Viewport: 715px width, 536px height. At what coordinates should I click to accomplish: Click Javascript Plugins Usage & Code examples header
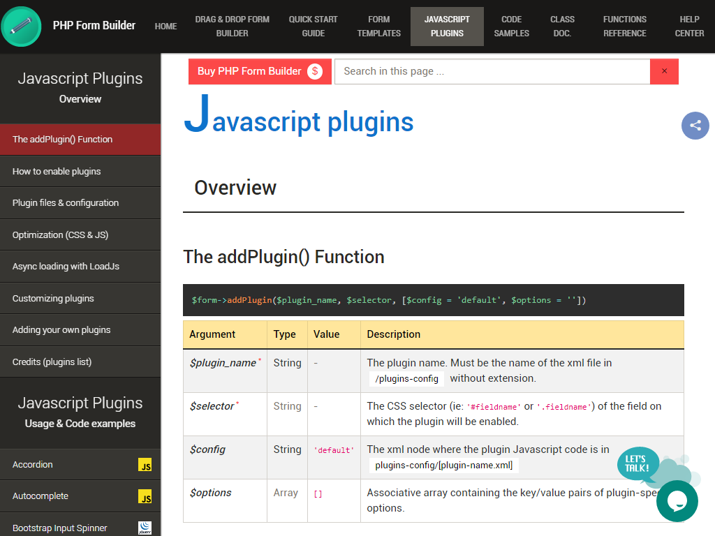[80, 412]
